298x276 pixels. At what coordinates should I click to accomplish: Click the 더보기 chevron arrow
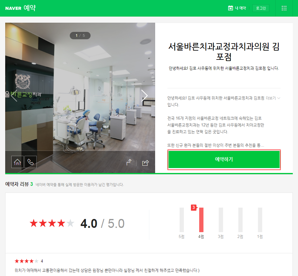click(279, 98)
